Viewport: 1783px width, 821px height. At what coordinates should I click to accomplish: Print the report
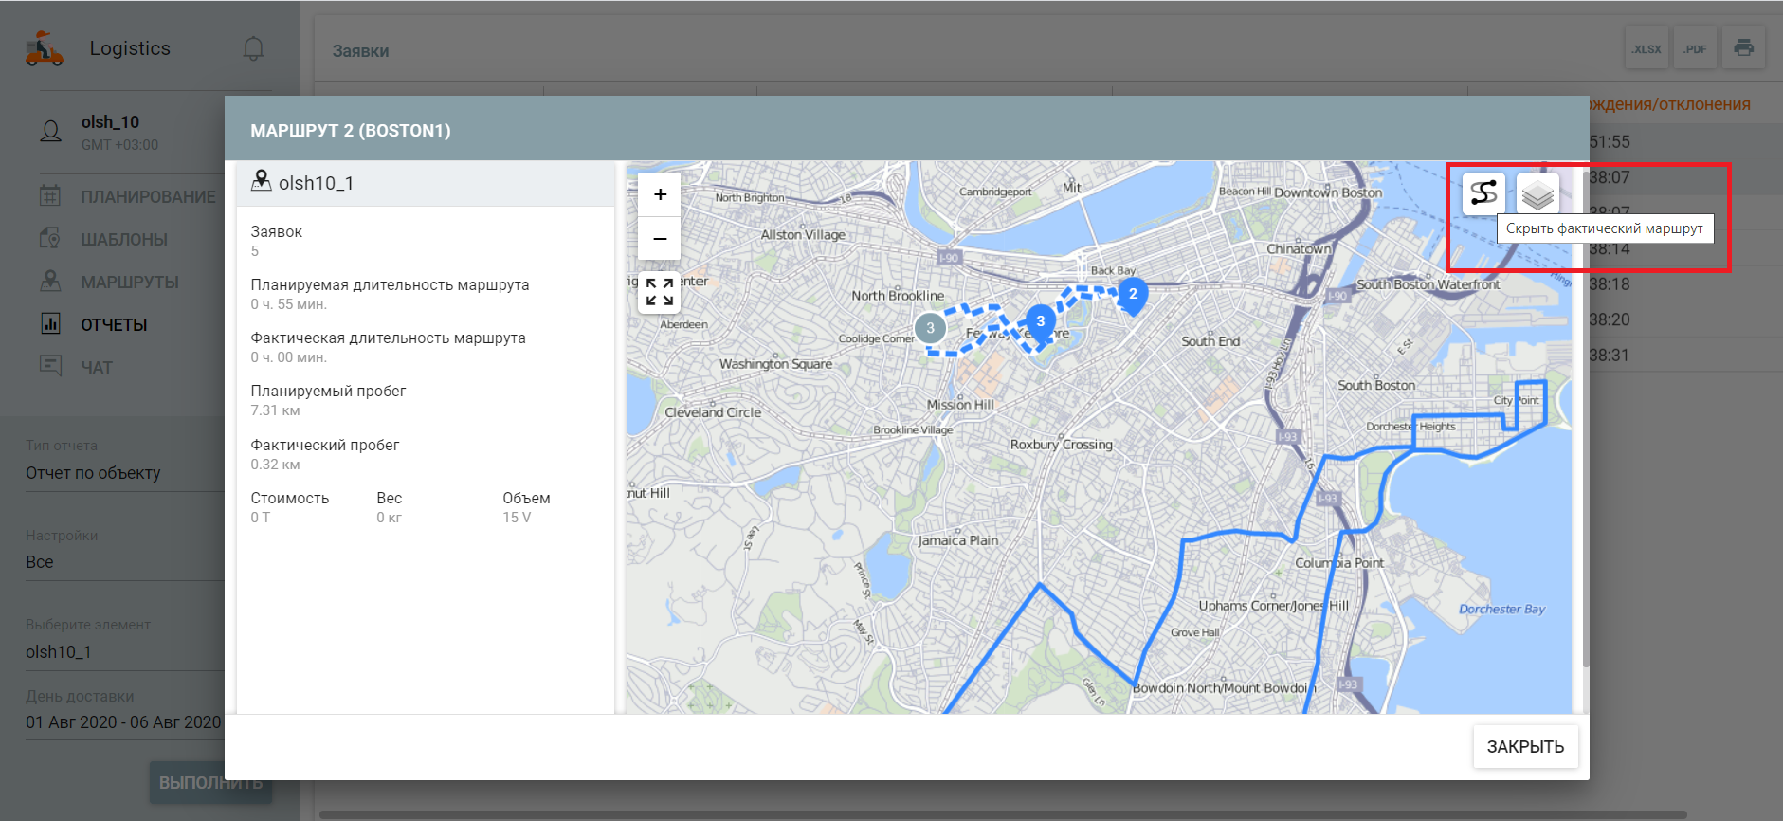point(1743,48)
